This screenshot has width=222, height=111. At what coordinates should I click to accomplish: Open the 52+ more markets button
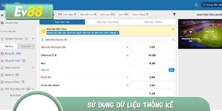(x=171, y=70)
